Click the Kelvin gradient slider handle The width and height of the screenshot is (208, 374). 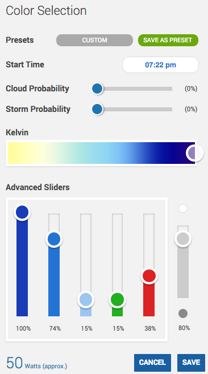point(195,153)
